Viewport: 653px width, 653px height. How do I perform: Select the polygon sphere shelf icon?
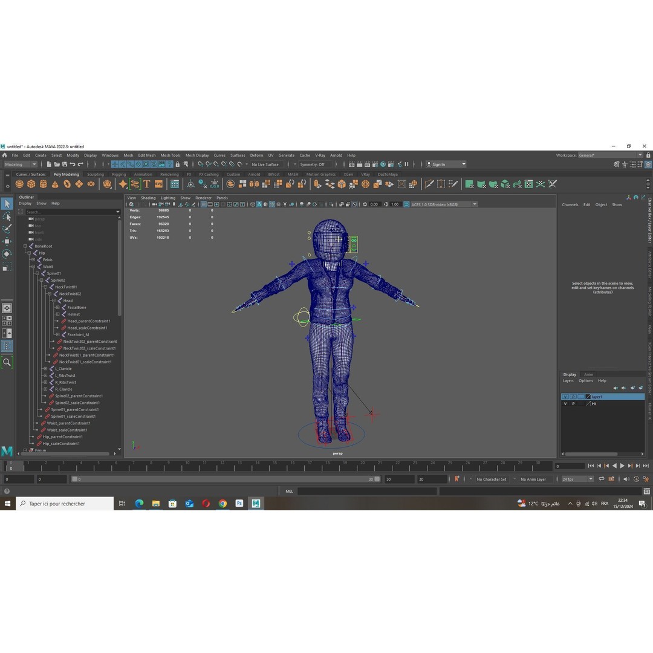click(19, 184)
